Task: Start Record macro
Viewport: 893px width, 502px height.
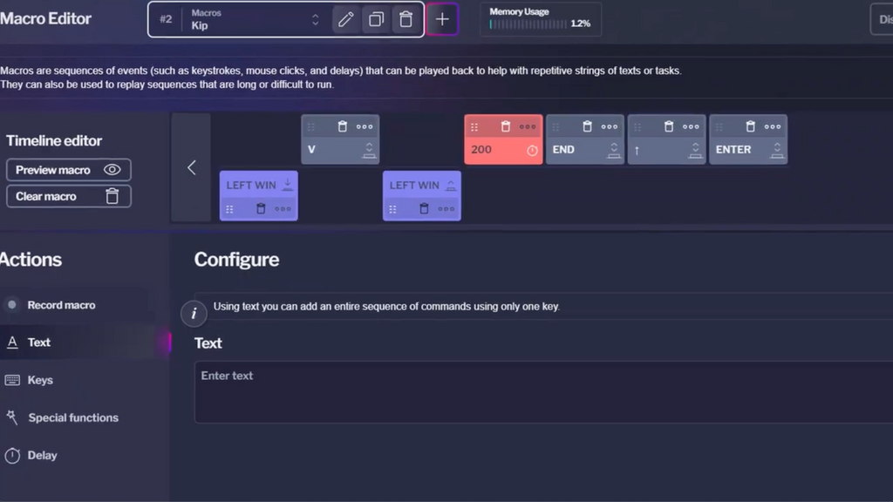Action: pyautogui.click(x=61, y=305)
